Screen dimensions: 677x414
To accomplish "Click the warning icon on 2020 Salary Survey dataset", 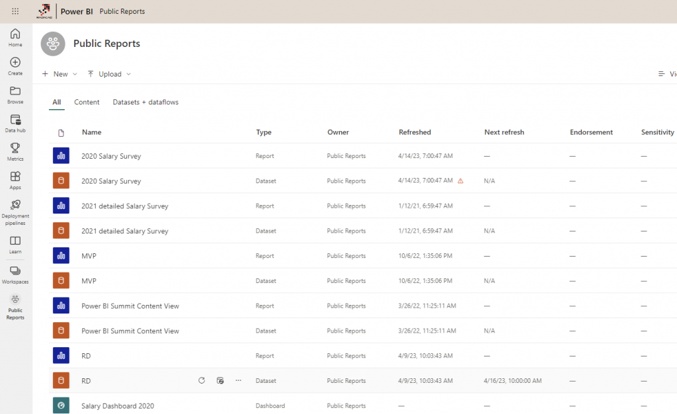I will [461, 181].
